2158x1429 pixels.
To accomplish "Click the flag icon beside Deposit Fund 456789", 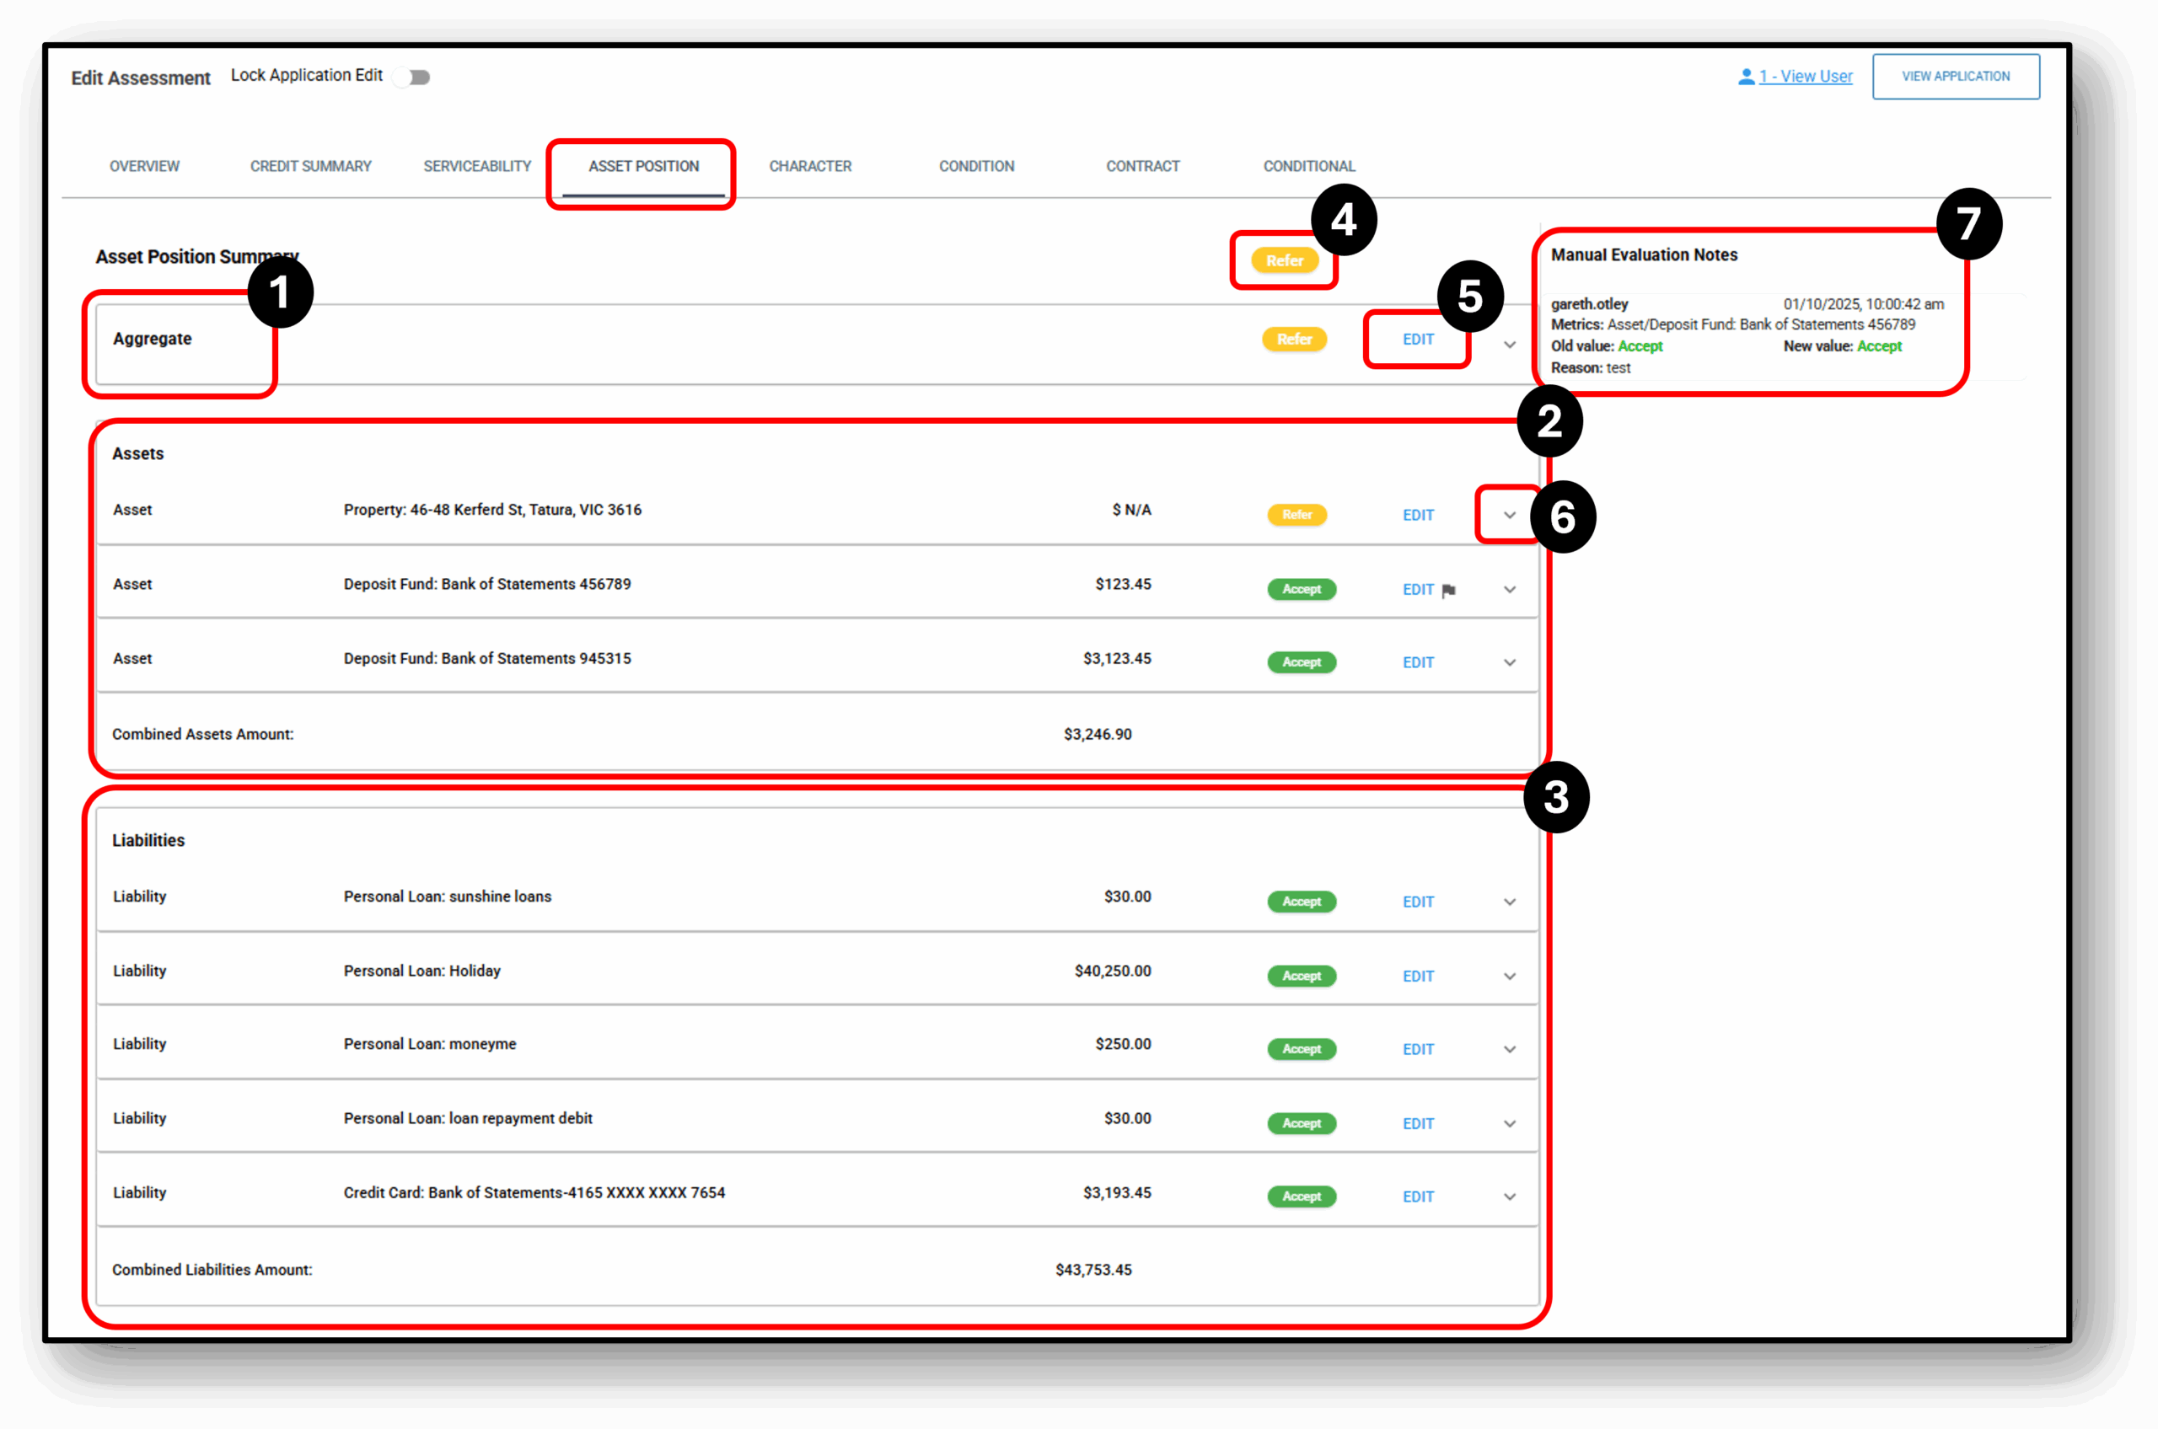I will pos(1449,591).
